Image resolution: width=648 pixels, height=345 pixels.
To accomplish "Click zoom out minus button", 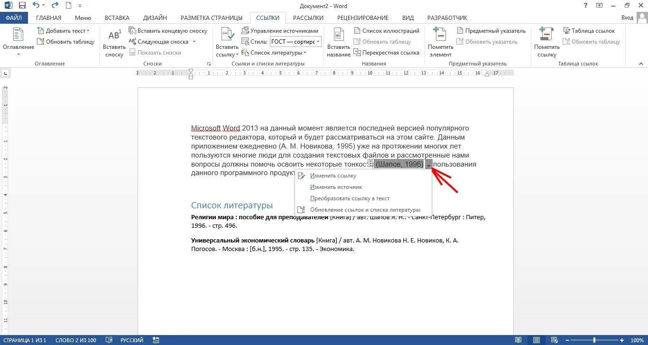I will tap(566, 340).
